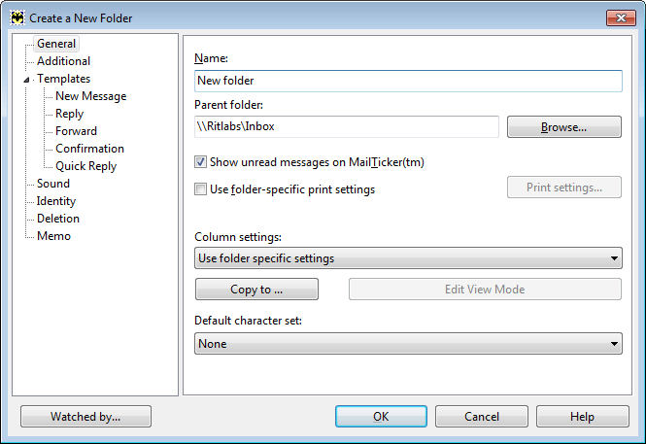Screen dimensions: 646x444
Task: Open the Memo page
Action: (x=53, y=236)
